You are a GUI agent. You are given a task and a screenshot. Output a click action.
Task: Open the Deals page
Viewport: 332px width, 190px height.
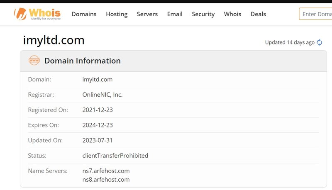click(258, 14)
